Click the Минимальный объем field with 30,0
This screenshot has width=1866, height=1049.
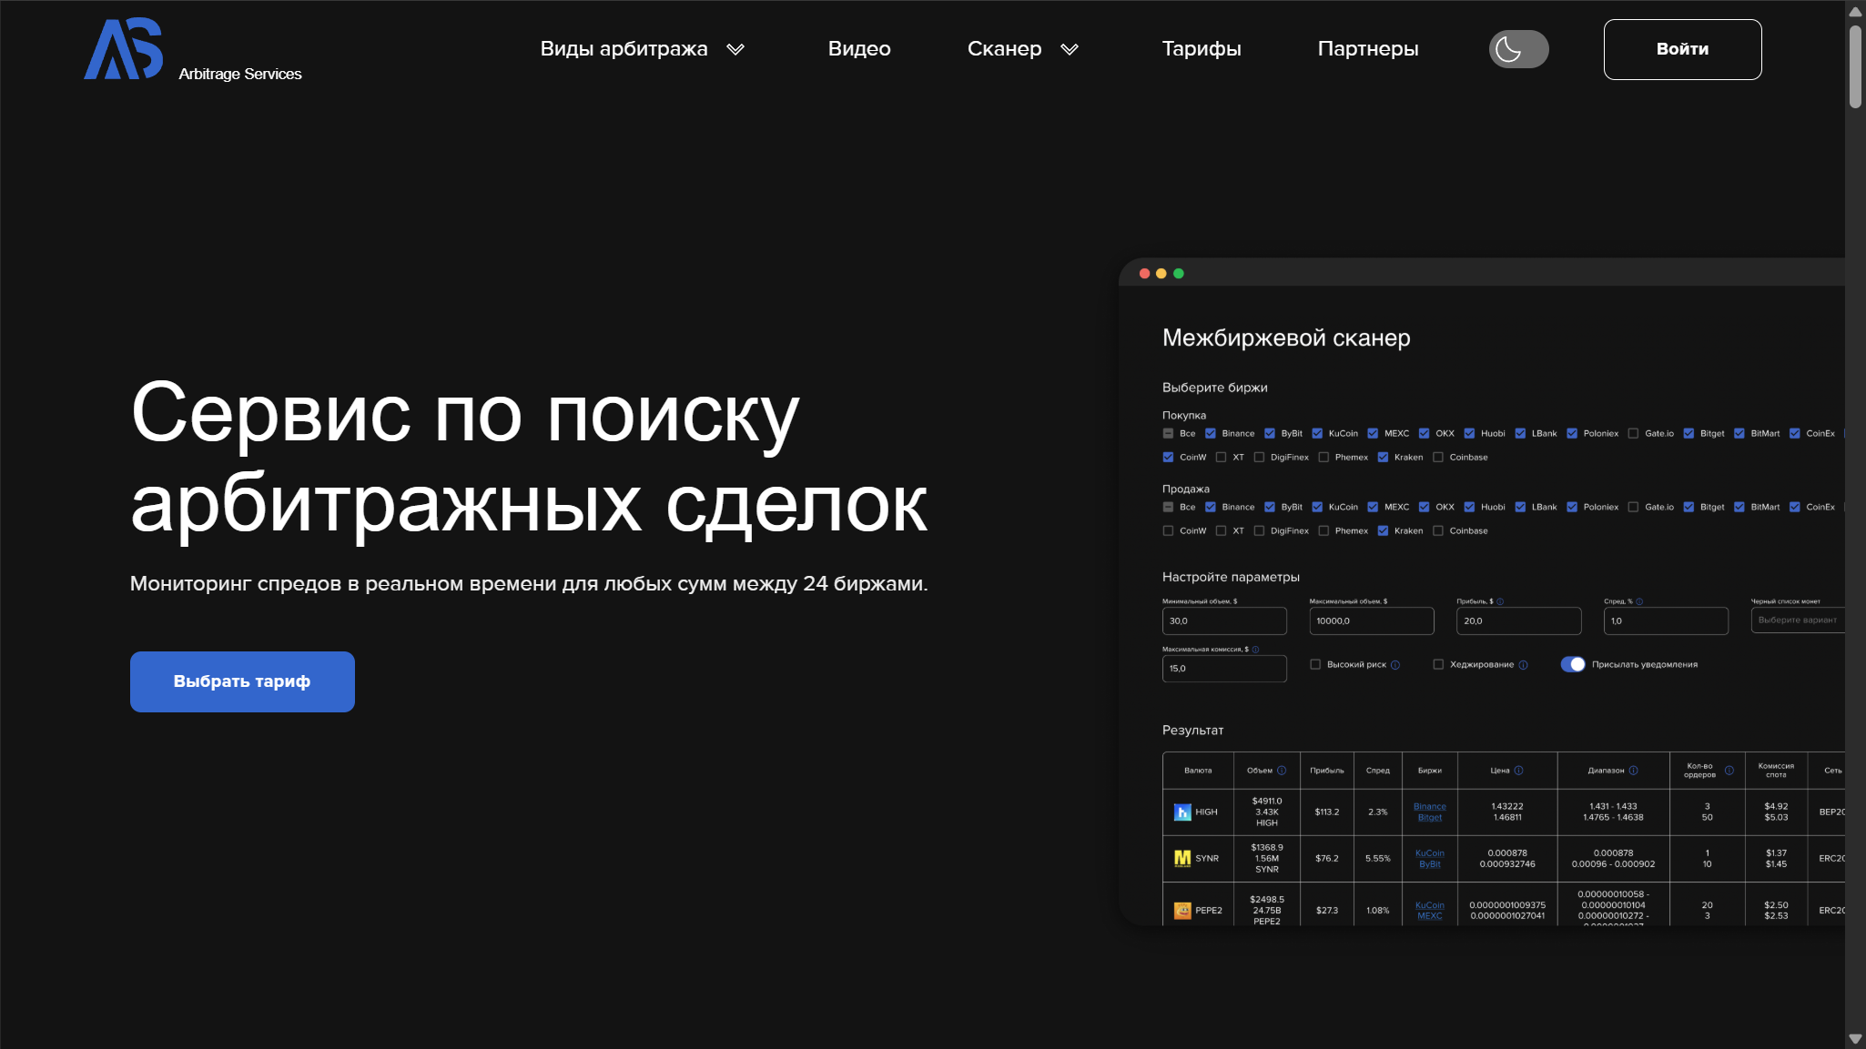(x=1224, y=620)
